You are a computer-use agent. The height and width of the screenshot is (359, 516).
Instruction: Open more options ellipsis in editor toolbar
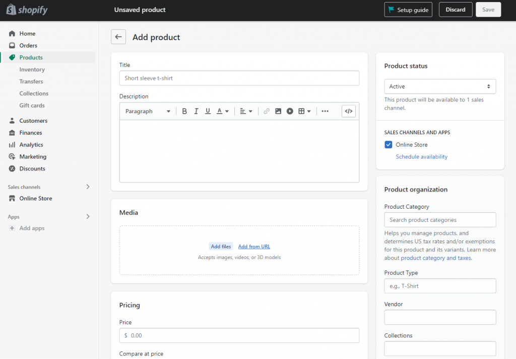tap(325, 111)
